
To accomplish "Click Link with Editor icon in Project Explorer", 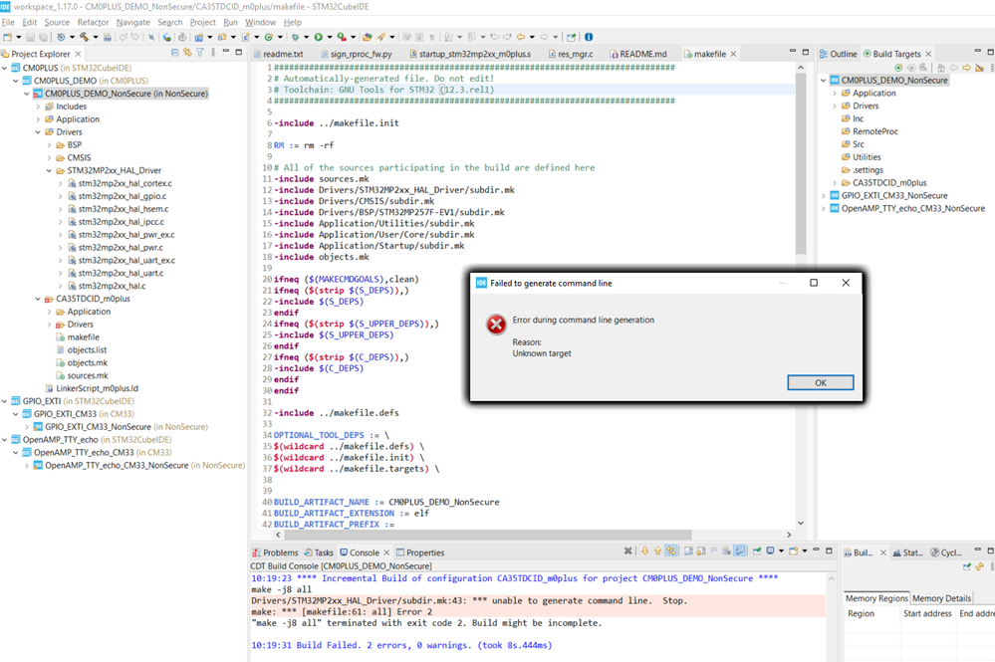I will [x=187, y=53].
